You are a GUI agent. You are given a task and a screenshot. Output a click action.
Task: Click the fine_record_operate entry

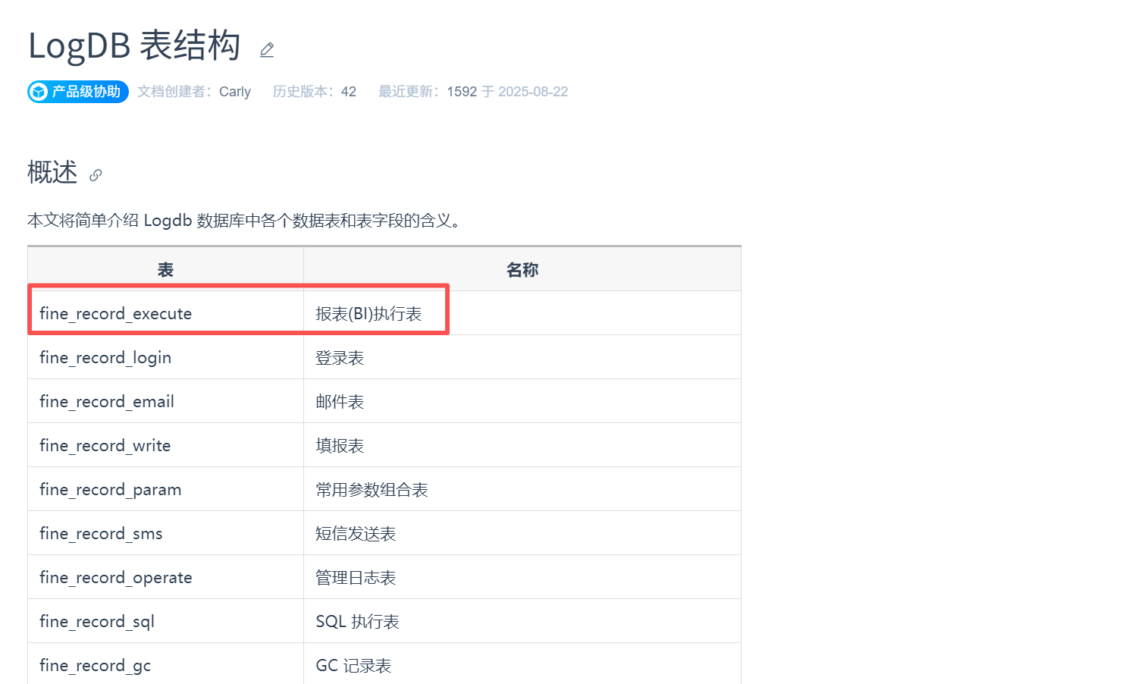(116, 578)
